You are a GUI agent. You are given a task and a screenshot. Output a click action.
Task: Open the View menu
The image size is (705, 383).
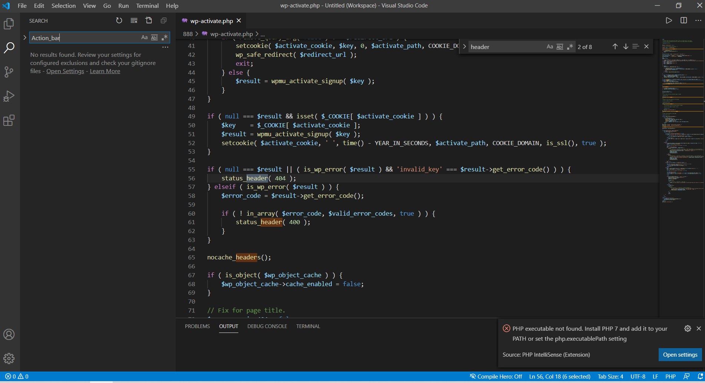[89, 6]
